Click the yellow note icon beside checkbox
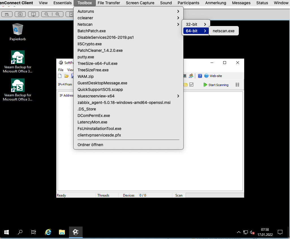This screenshot has height=239, width=290. tap(186, 85)
